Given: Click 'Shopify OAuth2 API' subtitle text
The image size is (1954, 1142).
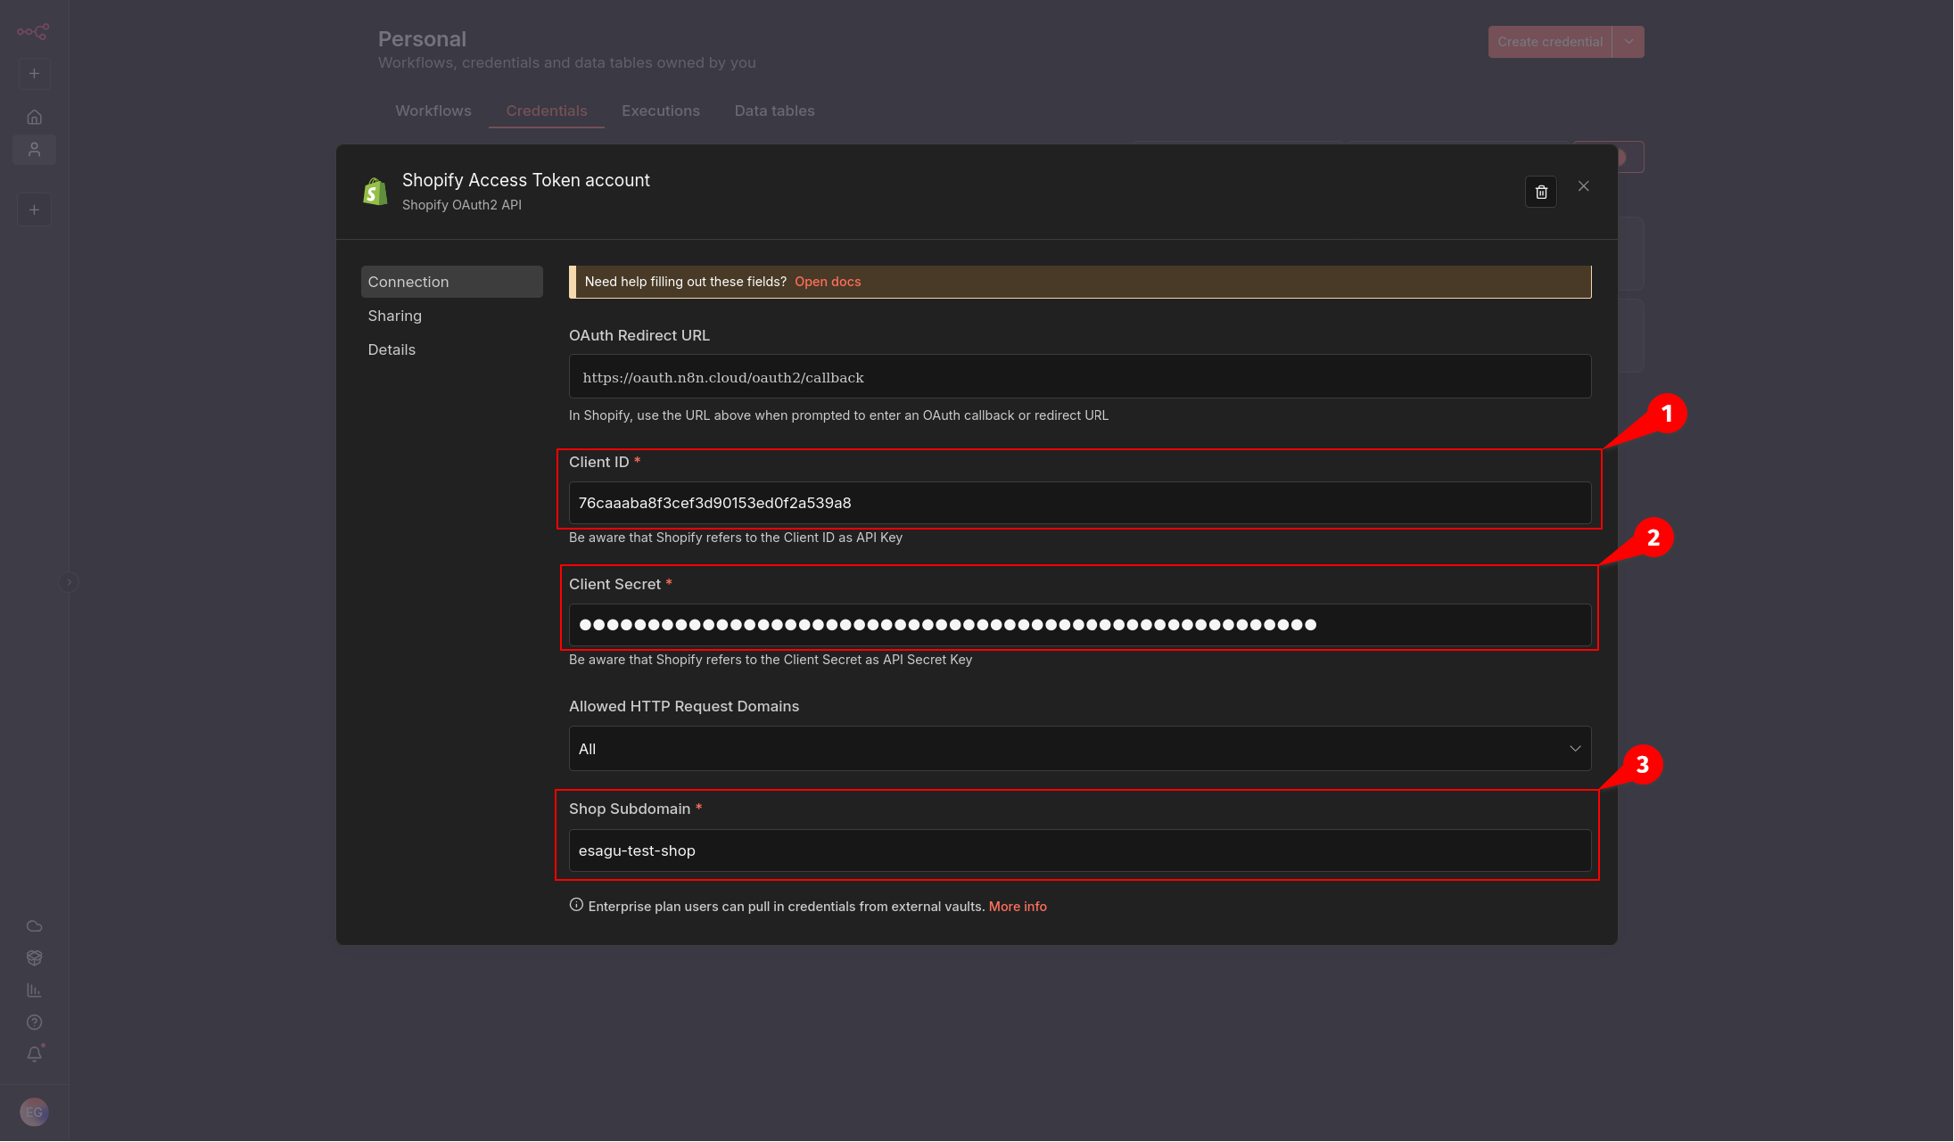Looking at the screenshot, I should pos(462,205).
